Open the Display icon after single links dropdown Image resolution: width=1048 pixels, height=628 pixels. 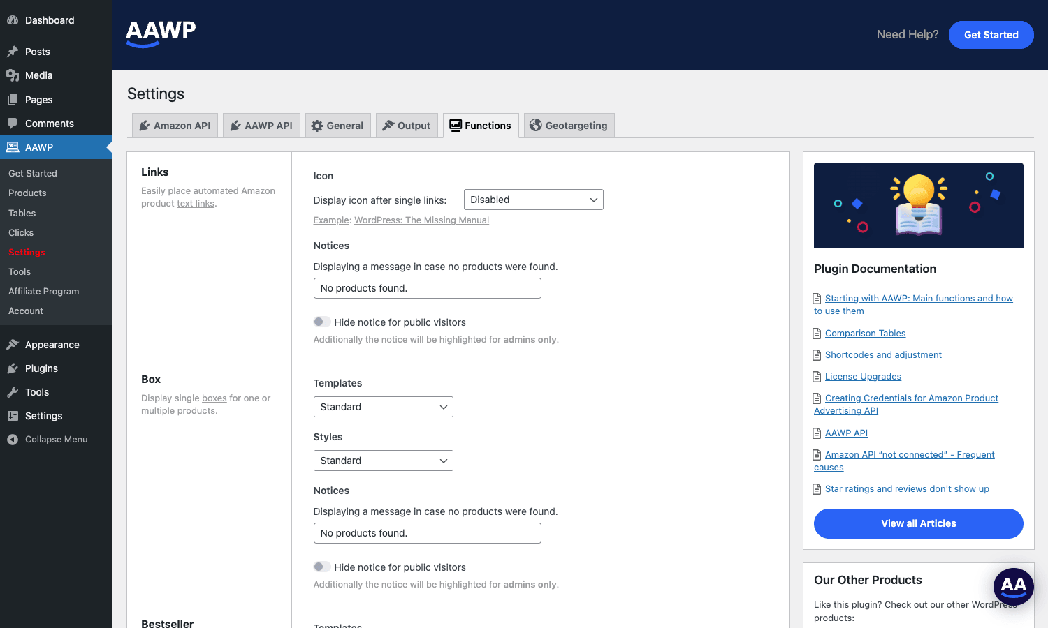click(534, 200)
